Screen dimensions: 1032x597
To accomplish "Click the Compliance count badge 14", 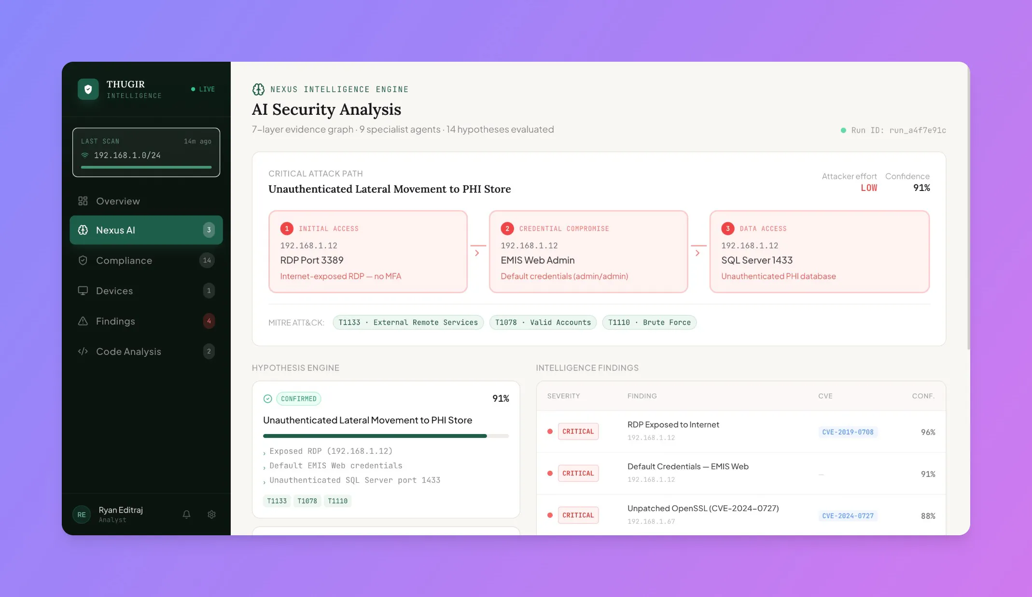I will click(x=207, y=260).
